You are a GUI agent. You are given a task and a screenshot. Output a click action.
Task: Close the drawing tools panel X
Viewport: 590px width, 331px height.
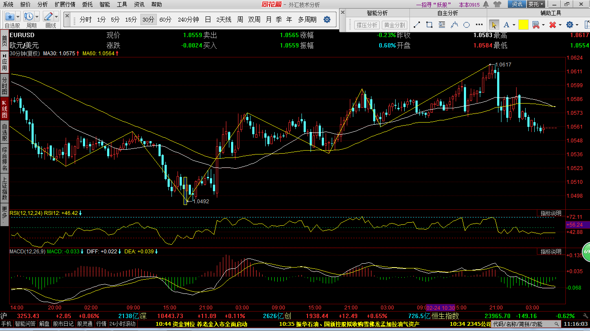(x=343, y=13)
